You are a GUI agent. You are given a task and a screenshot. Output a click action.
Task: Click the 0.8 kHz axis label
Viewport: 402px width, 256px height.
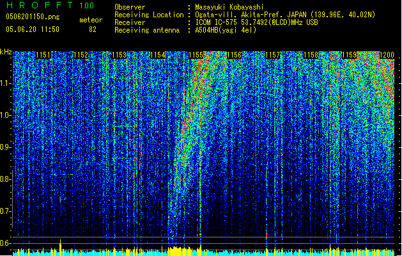6,179
